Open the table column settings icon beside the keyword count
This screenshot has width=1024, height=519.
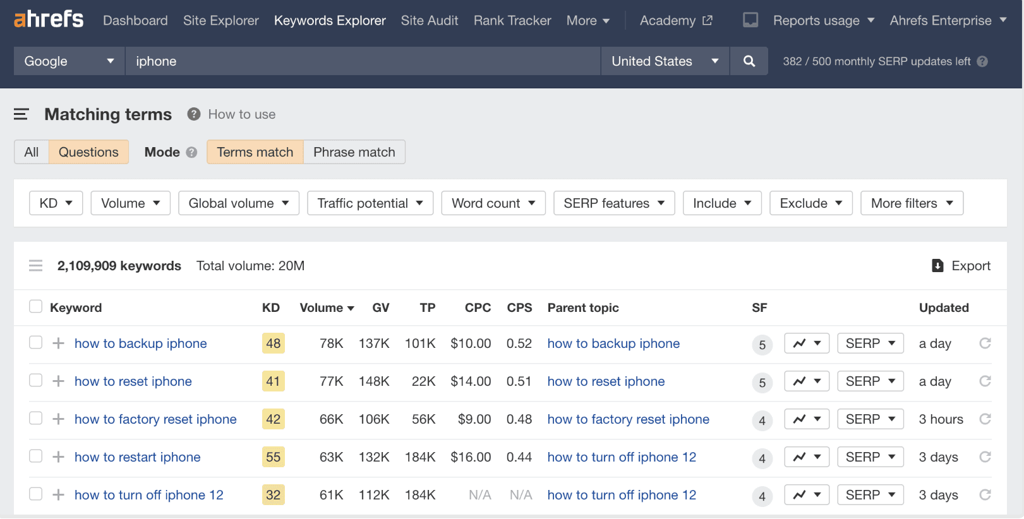coord(36,266)
